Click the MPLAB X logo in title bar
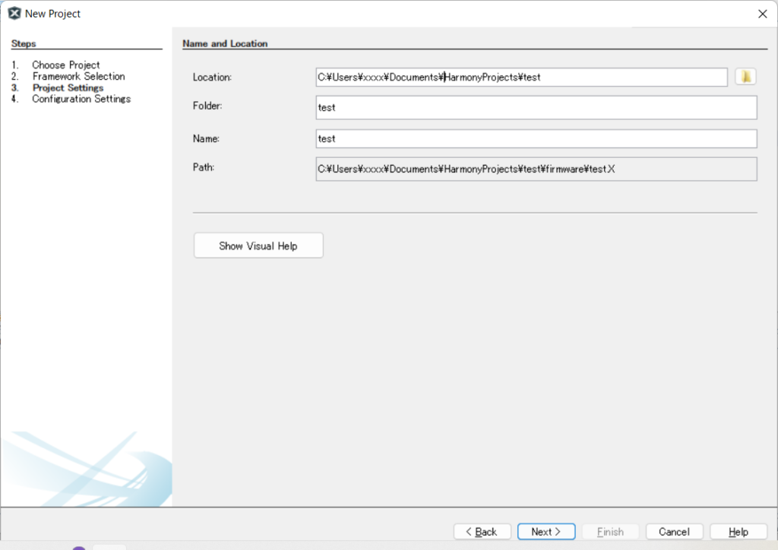Image resolution: width=778 pixels, height=550 pixels. click(14, 14)
